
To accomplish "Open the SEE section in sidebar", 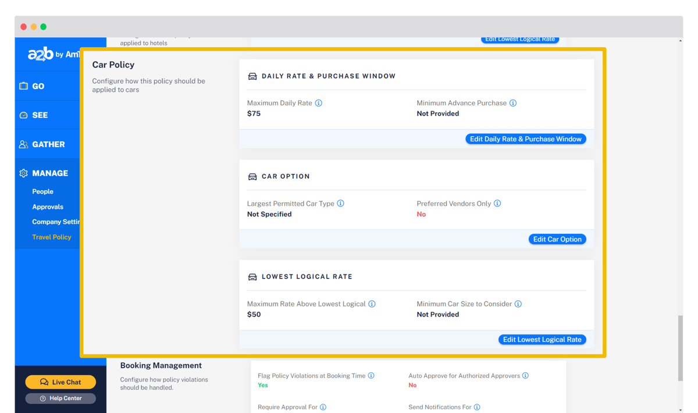I will click(x=40, y=115).
